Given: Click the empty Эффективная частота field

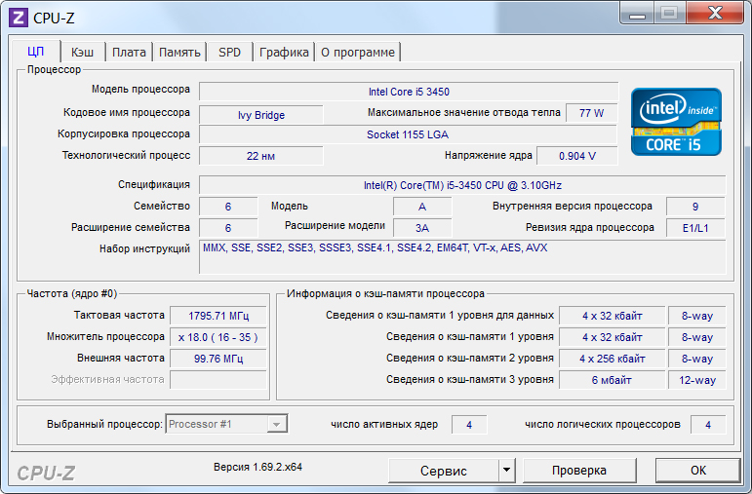Looking at the screenshot, I should click(x=218, y=380).
